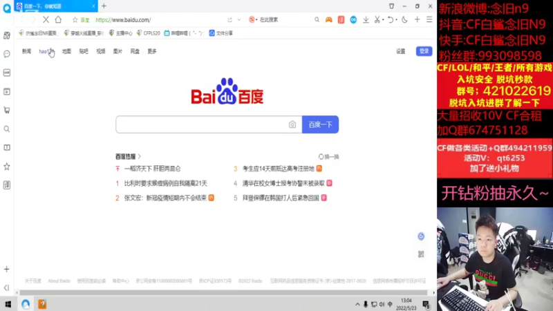Open the game controller toolbar icon

pos(329,20)
